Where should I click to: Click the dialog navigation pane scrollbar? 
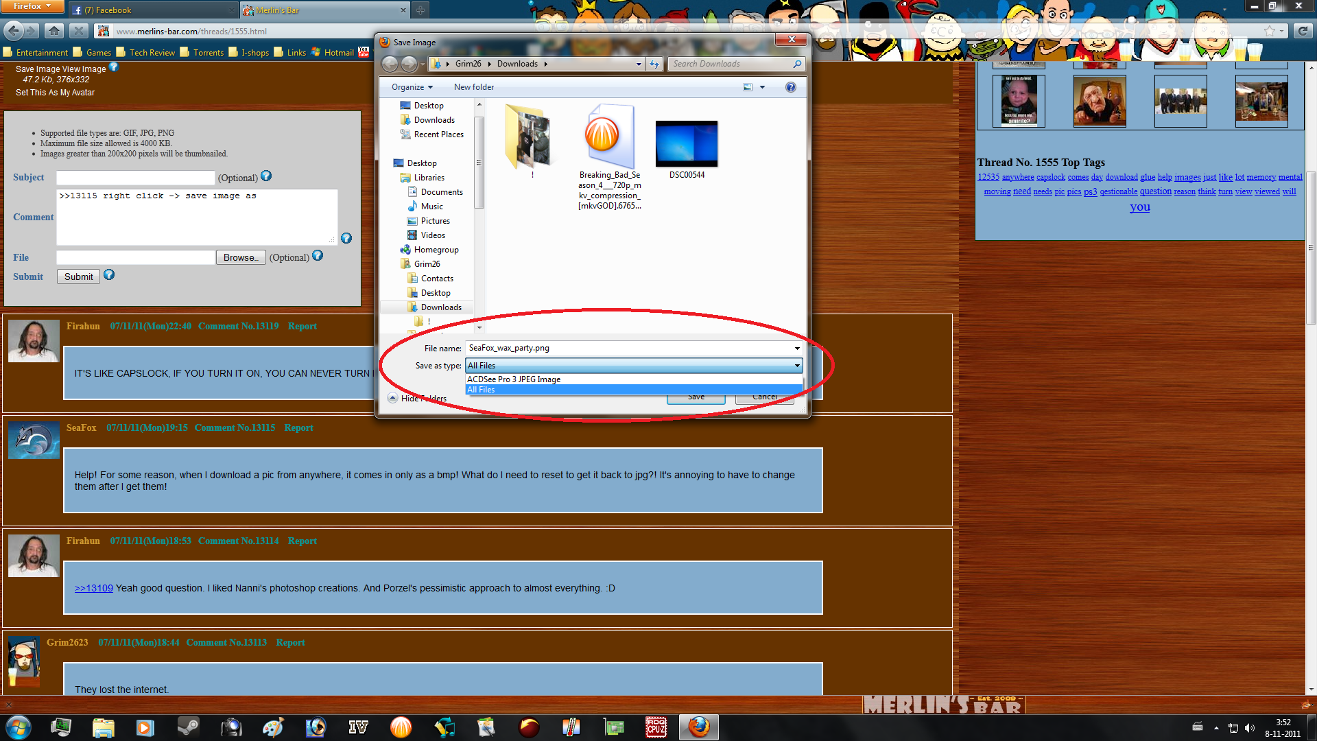click(479, 163)
